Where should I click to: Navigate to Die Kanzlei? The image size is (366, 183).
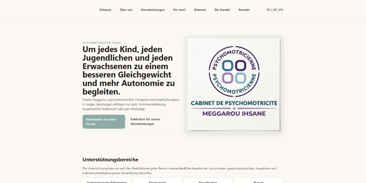pyautogui.click(x=222, y=10)
